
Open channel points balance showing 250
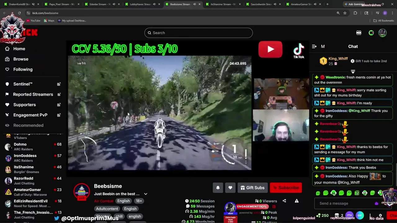tap(322, 215)
